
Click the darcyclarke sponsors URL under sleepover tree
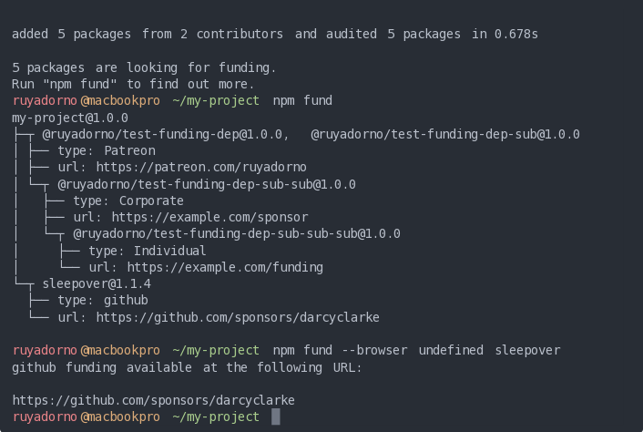pos(237,317)
